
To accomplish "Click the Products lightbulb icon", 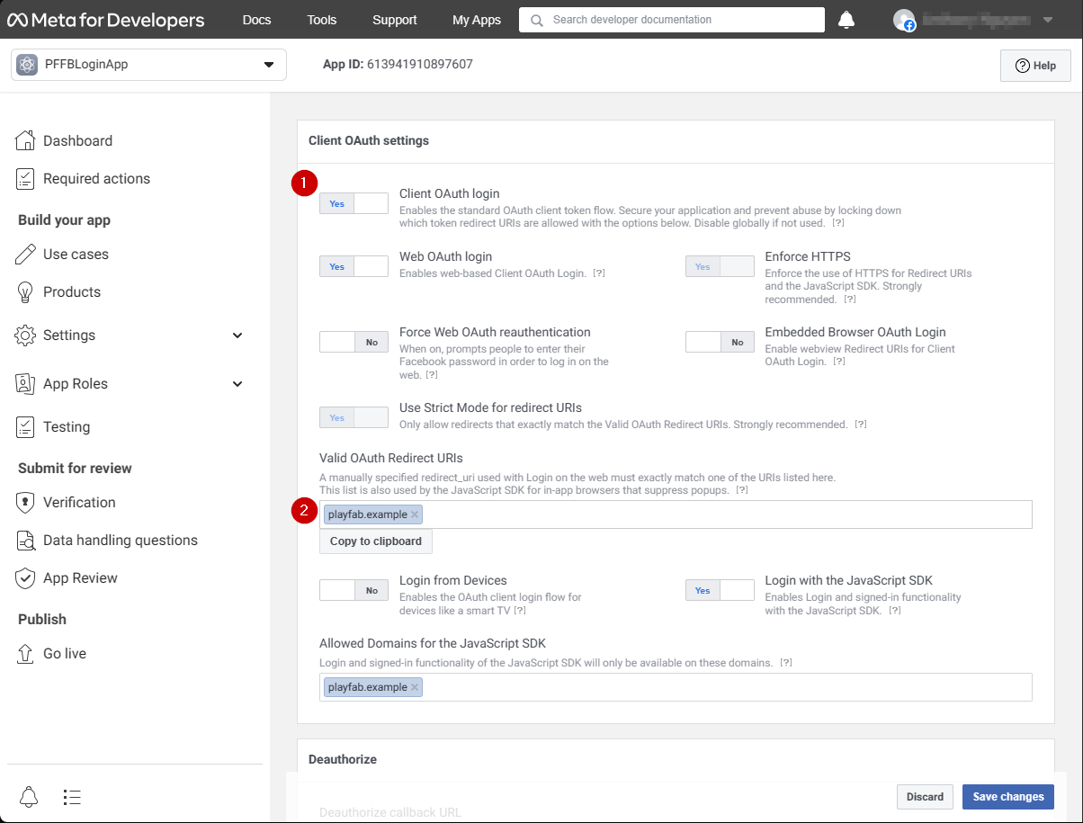I will coord(27,291).
